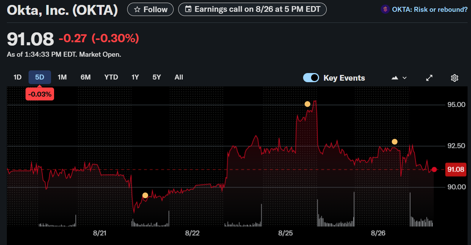Switch chart to 5Y range
This screenshot has height=245, width=471.
click(157, 77)
